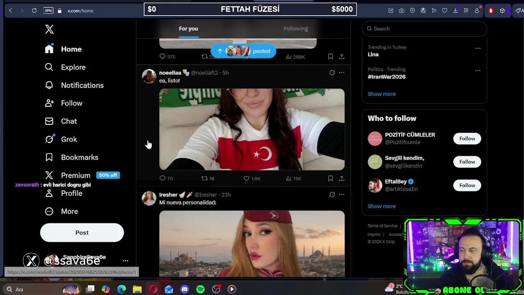Go back in browser history
Image resolution: width=524 pixels, height=295 pixels.
tap(10, 11)
